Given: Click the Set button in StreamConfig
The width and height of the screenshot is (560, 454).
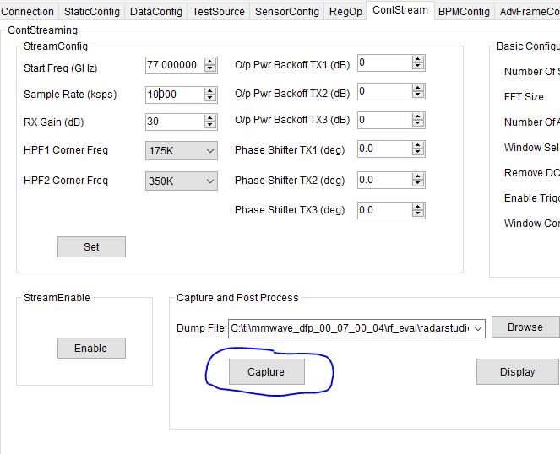Looking at the screenshot, I should [91, 246].
